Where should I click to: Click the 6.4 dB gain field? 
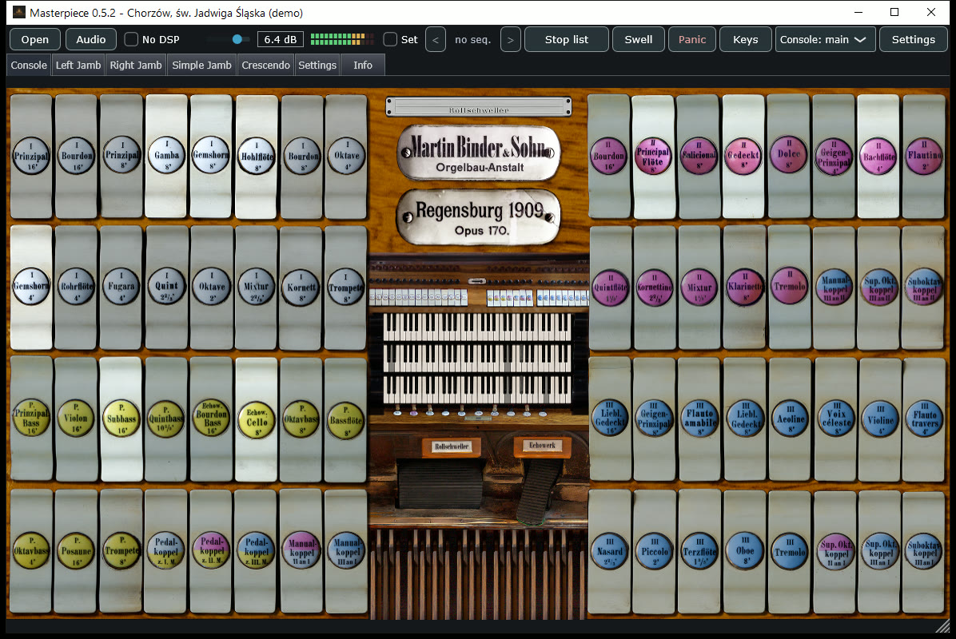pos(281,40)
